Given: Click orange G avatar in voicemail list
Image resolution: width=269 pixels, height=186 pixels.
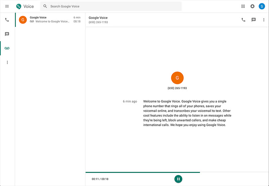Looking at the screenshot, I should (23, 20).
